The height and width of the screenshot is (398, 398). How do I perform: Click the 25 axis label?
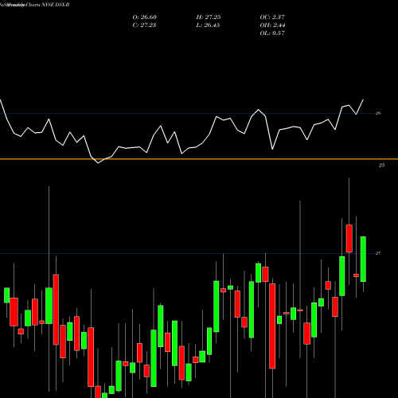pyautogui.click(x=381, y=165)
